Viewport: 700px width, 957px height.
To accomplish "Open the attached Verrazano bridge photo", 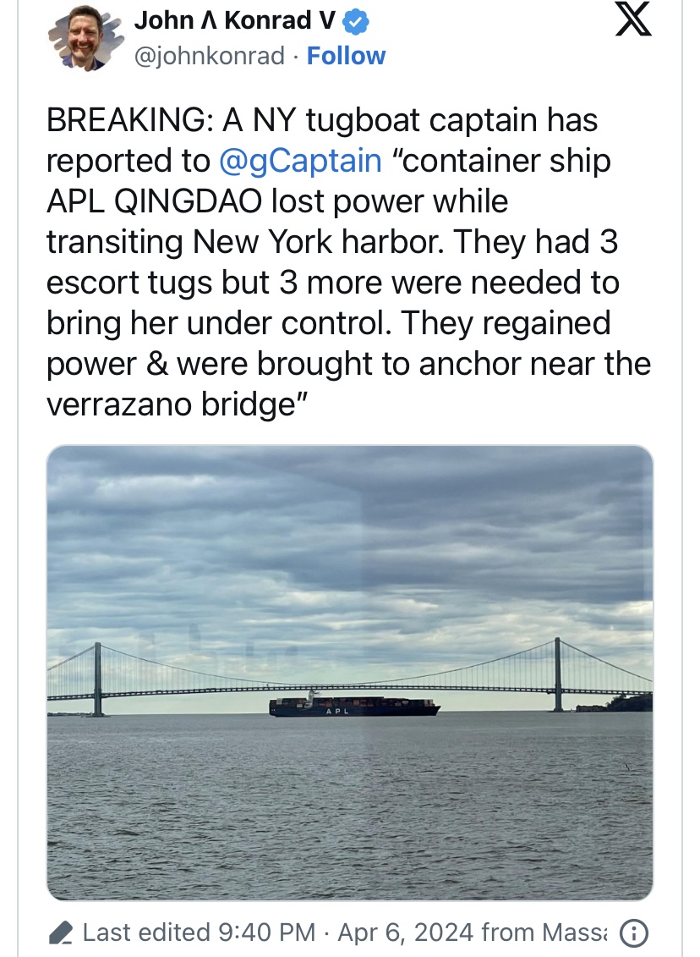I will (x=349, y=673).
